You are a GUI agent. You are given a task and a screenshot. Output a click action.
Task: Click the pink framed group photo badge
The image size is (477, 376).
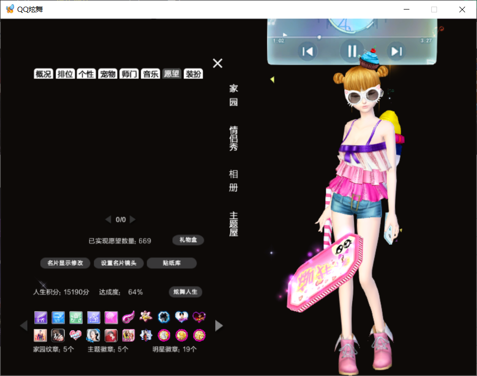click(x=129, y=336)
